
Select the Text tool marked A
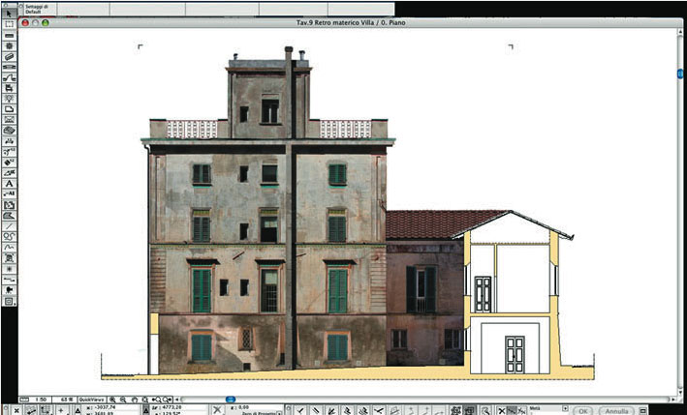tap(9, 183)
